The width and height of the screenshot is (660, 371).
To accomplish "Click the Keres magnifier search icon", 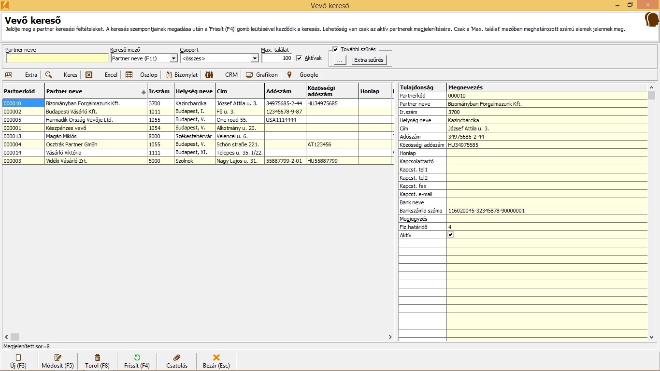I will point(49,75).
